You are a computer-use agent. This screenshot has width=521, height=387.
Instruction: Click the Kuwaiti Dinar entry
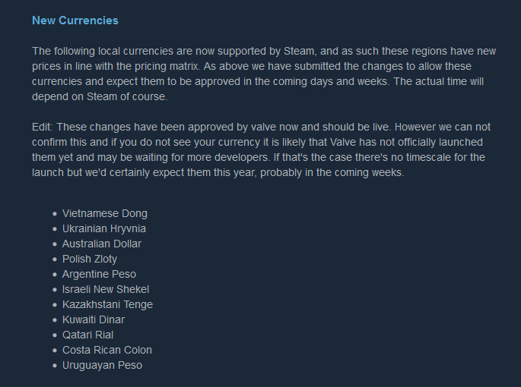[x=94, y=319]
